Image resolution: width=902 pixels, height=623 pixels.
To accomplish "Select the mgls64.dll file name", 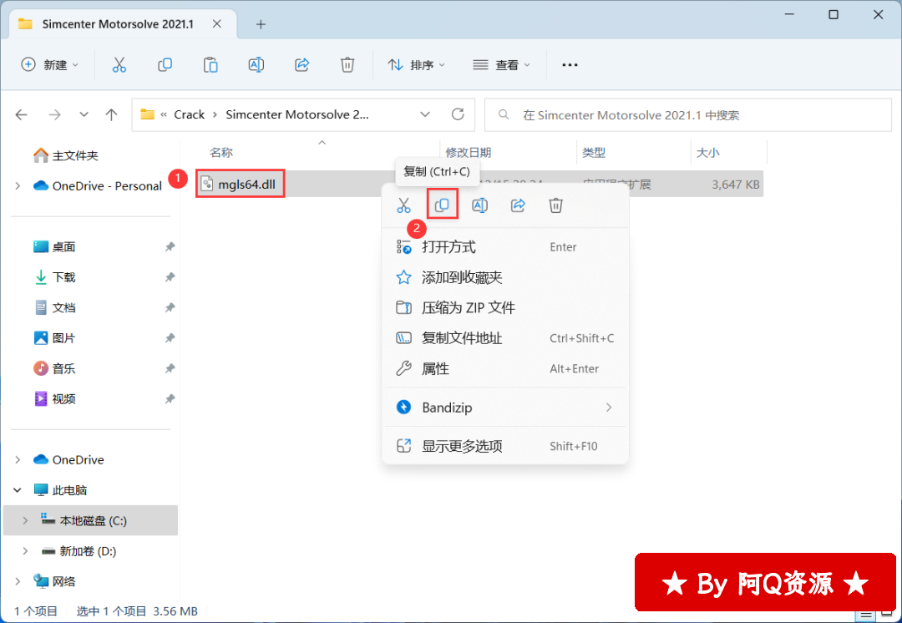I will coord(246,185).
